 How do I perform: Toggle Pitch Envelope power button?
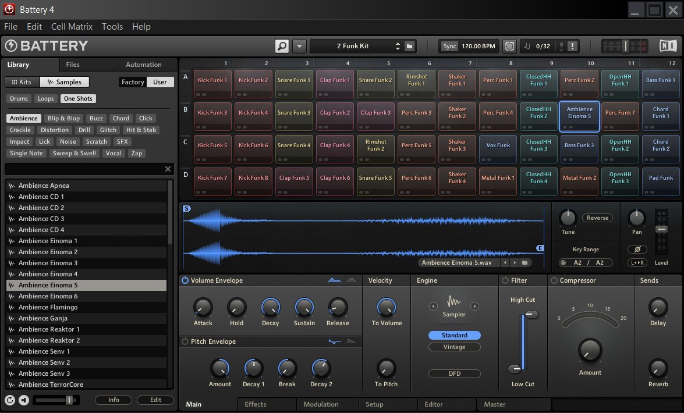tap(185, 341)
